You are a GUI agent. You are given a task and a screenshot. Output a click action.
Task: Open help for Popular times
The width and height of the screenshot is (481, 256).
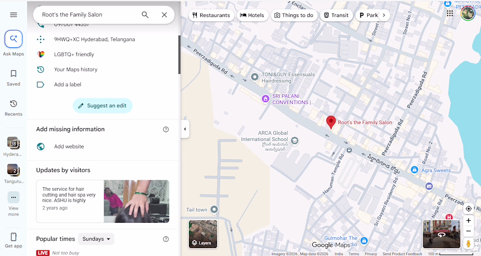166,239
